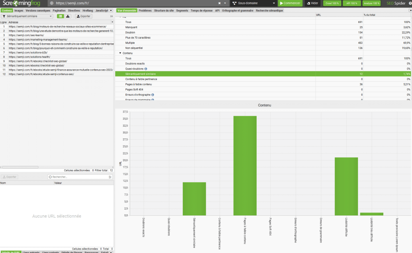Open the API tab in the right panel
This screenshot has width=412, height=253.
click(x=217, y=11)
